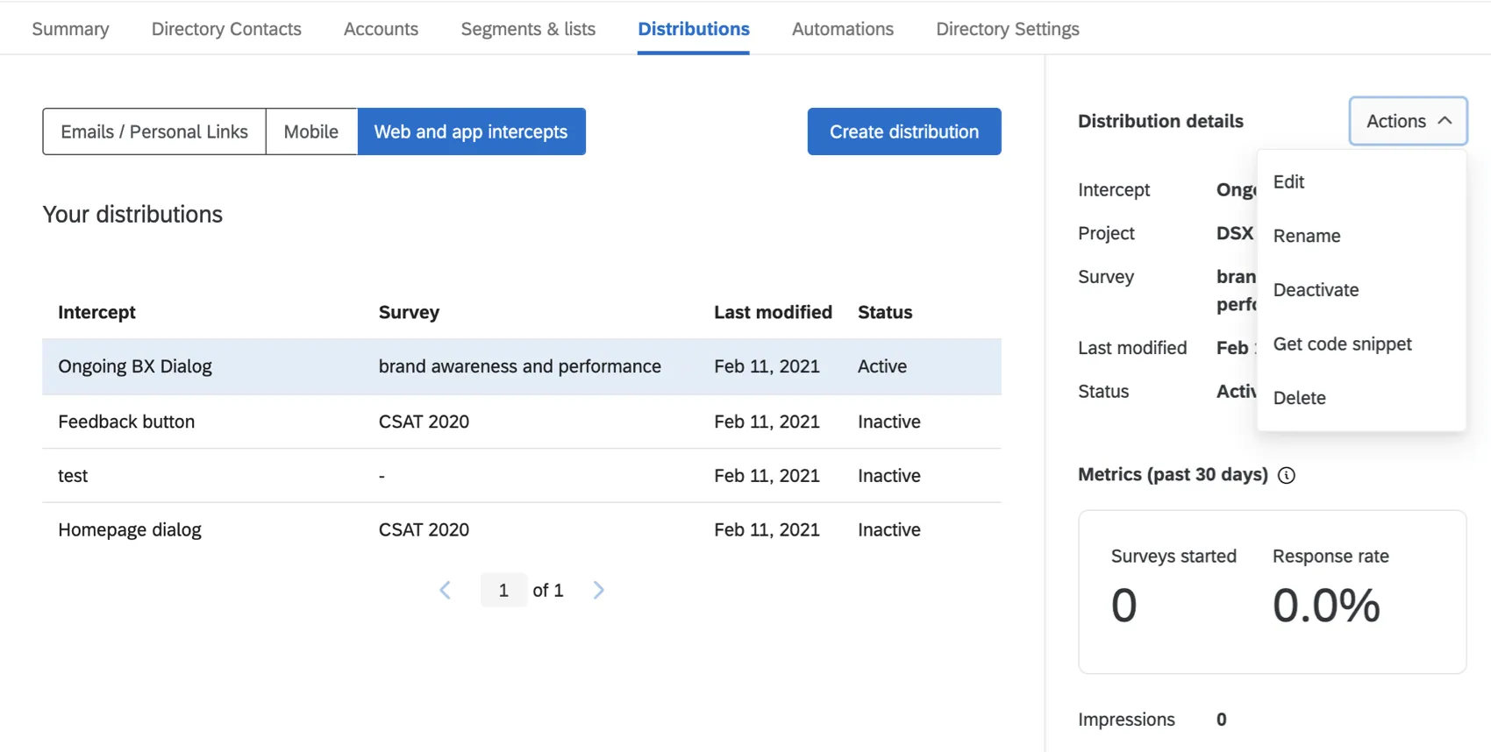Switch to the Automations tab
This screenshot has width=1491, height=752.
point(842,29)
